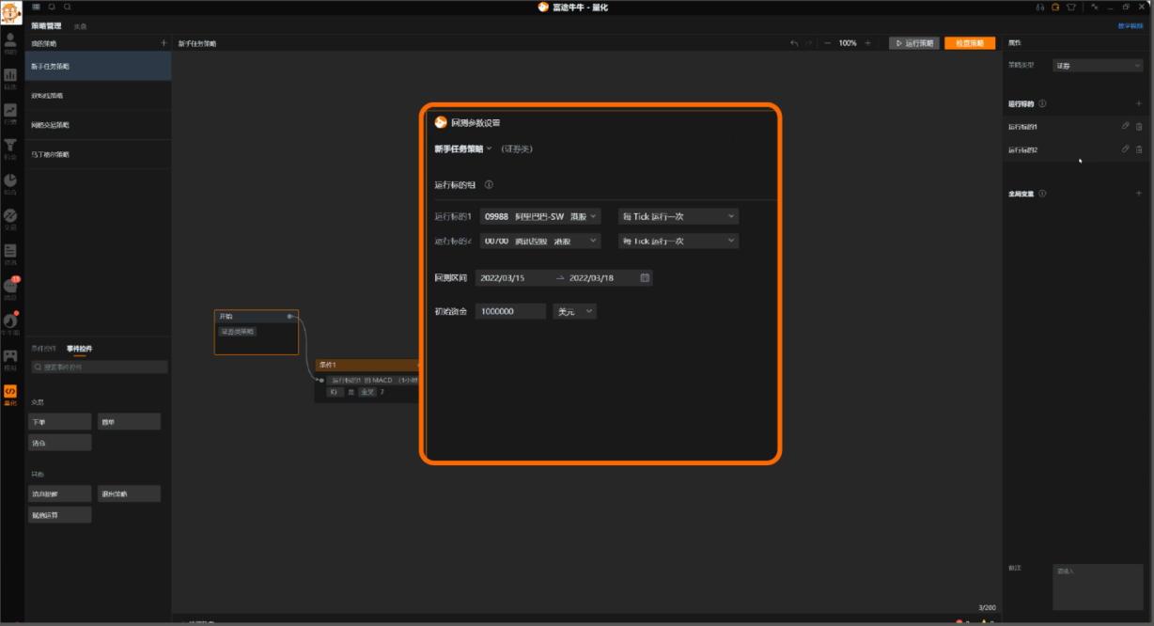Click the remark text input box
The height and width of the screenshot is (626, 1154).
(1098, 587)
